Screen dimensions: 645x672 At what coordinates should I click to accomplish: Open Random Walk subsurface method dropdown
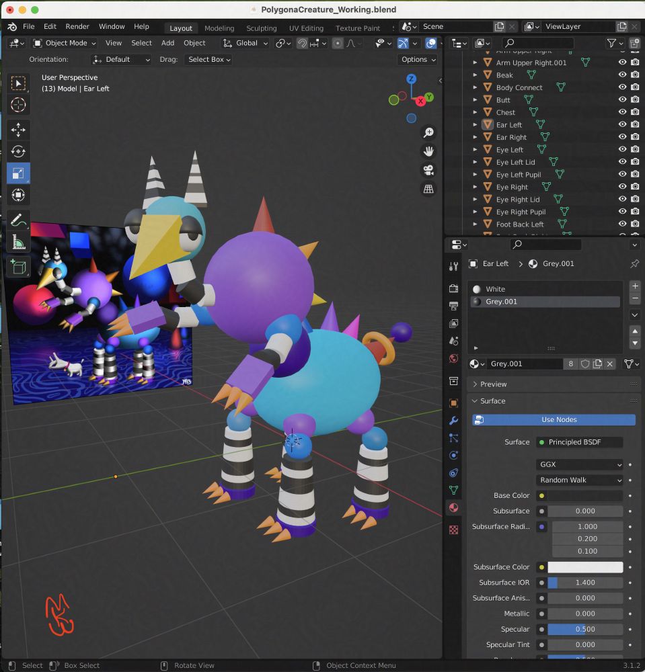coord(579,480)
